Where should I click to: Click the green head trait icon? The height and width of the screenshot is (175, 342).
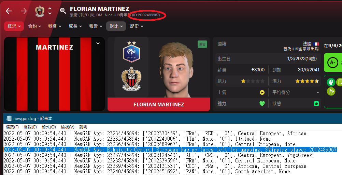[x=331, y=82]
